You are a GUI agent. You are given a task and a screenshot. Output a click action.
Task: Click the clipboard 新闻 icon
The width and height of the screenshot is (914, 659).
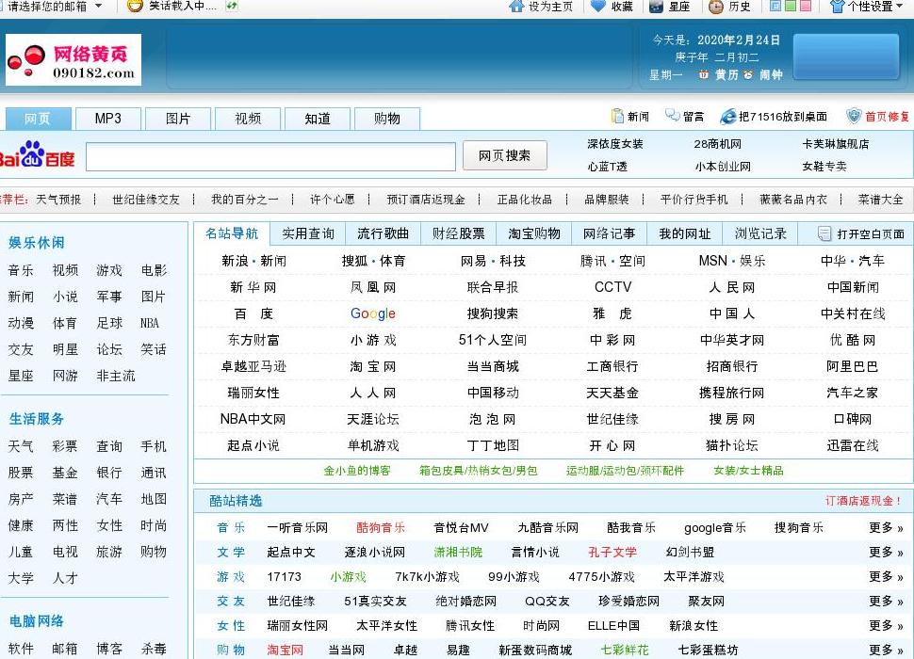(617, 116)
